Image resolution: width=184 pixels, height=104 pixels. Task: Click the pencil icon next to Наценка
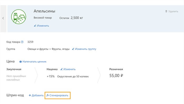pyautogui.click(x=62, y=69)
